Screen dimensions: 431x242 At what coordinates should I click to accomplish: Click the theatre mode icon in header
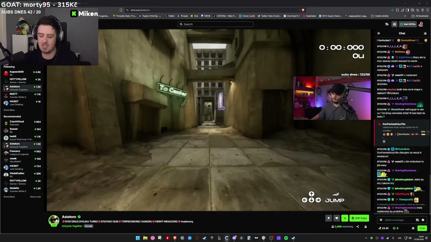(394, 24)
